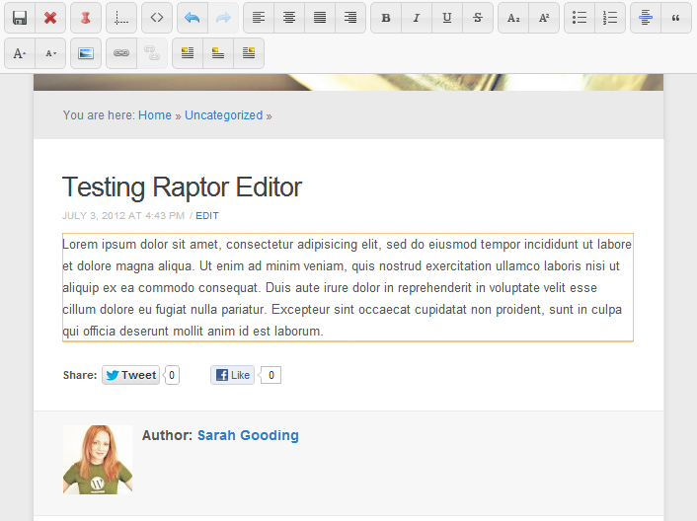Float the image left
This screenshot has height=521, width=697.
coord(188,53)
